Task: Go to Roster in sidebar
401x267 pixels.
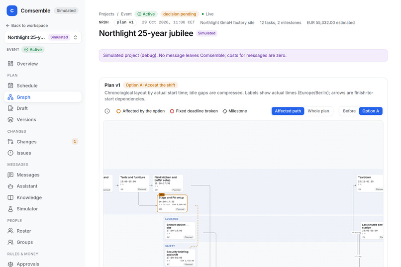Action: (x=43, y=231)
